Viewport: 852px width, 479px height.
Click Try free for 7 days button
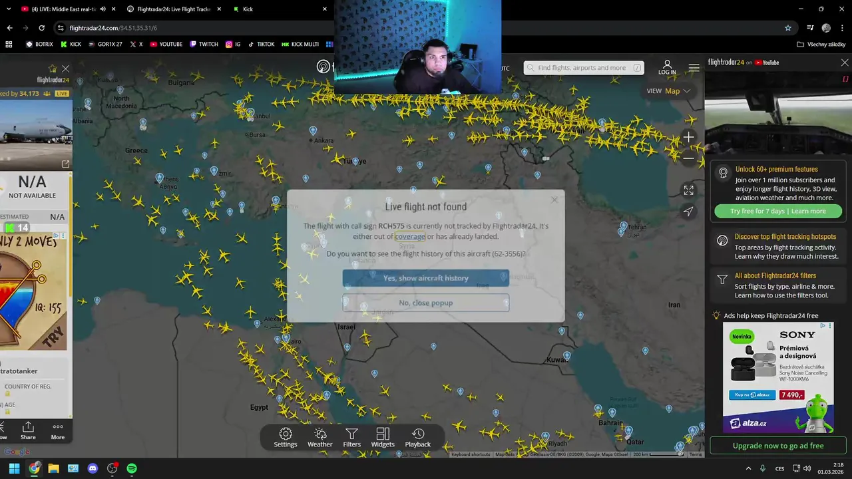click(x=777, y=211)
